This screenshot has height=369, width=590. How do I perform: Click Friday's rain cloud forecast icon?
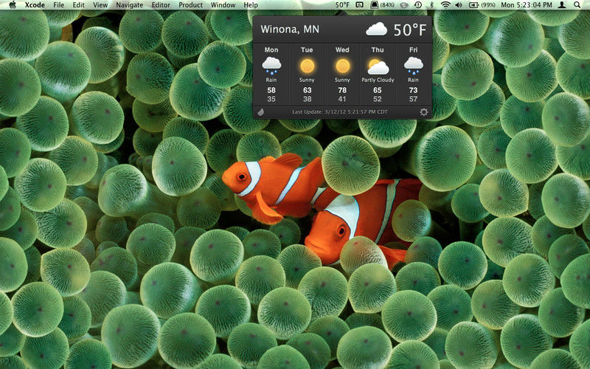(x=413, y=66)
